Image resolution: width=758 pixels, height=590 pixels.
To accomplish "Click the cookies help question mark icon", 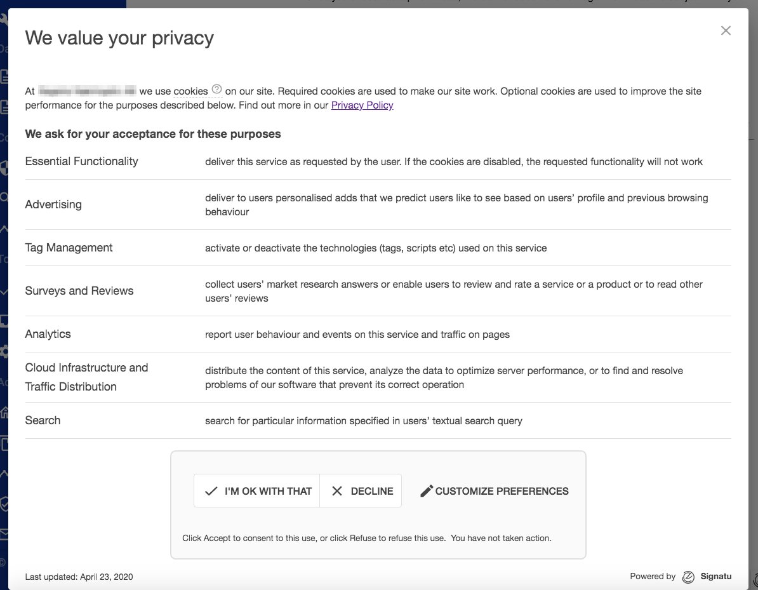I will (217, 89).
